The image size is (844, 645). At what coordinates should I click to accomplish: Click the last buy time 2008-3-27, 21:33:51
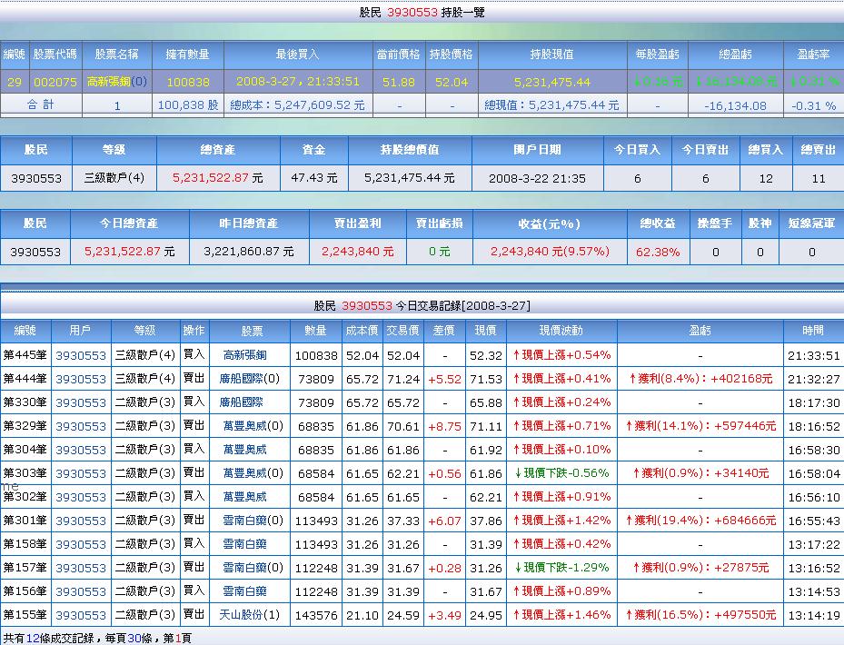(298, 81)
